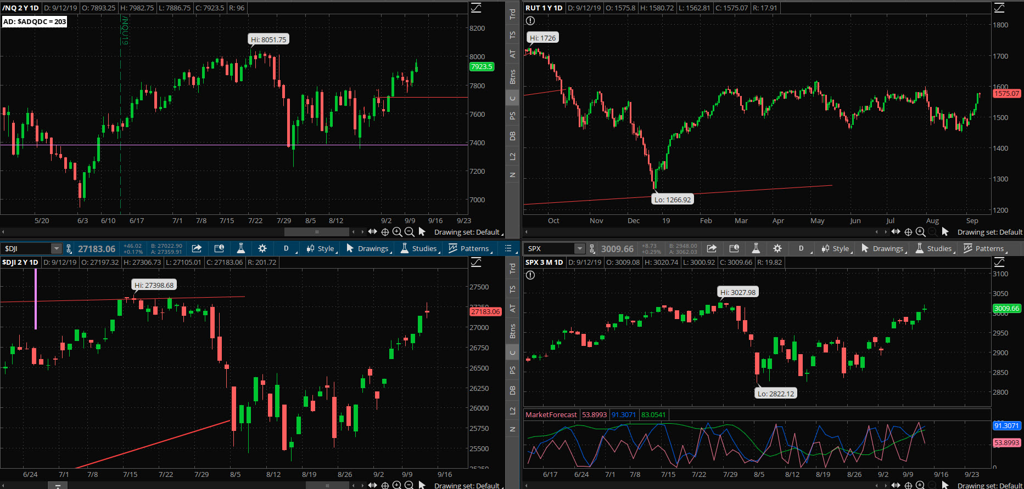Click the /NQ current price label 7923.5
Image resolution: width=1024 pixels, height=489 pixels.
(482, 66)
